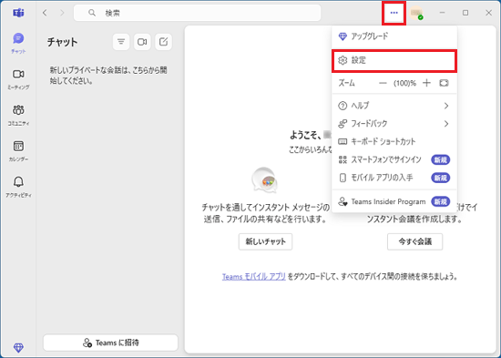
Task: Click the Teams に招待 button
Action: 110,343
